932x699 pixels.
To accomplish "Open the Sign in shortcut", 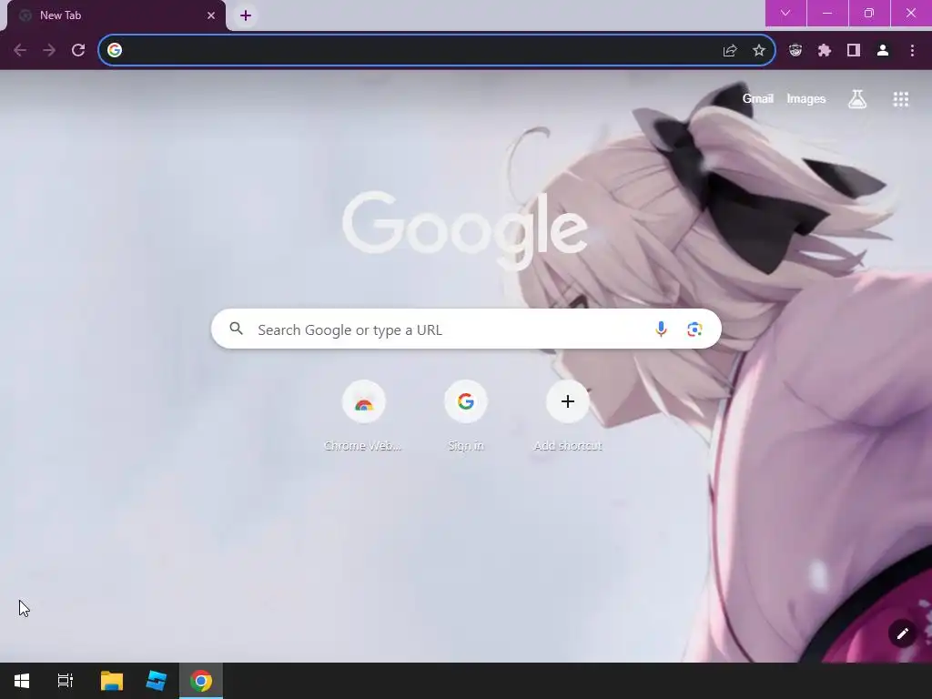I will tap(466, 416).
